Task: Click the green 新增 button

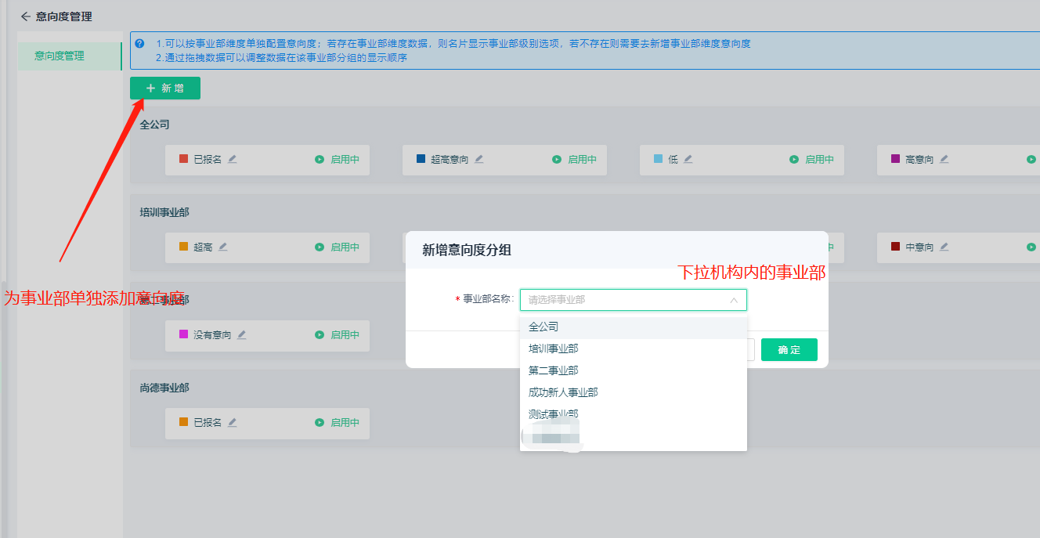Action: [165, 88]
